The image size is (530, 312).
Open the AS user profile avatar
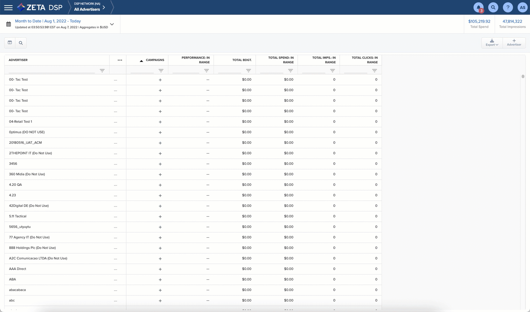(x=522, y=7)
